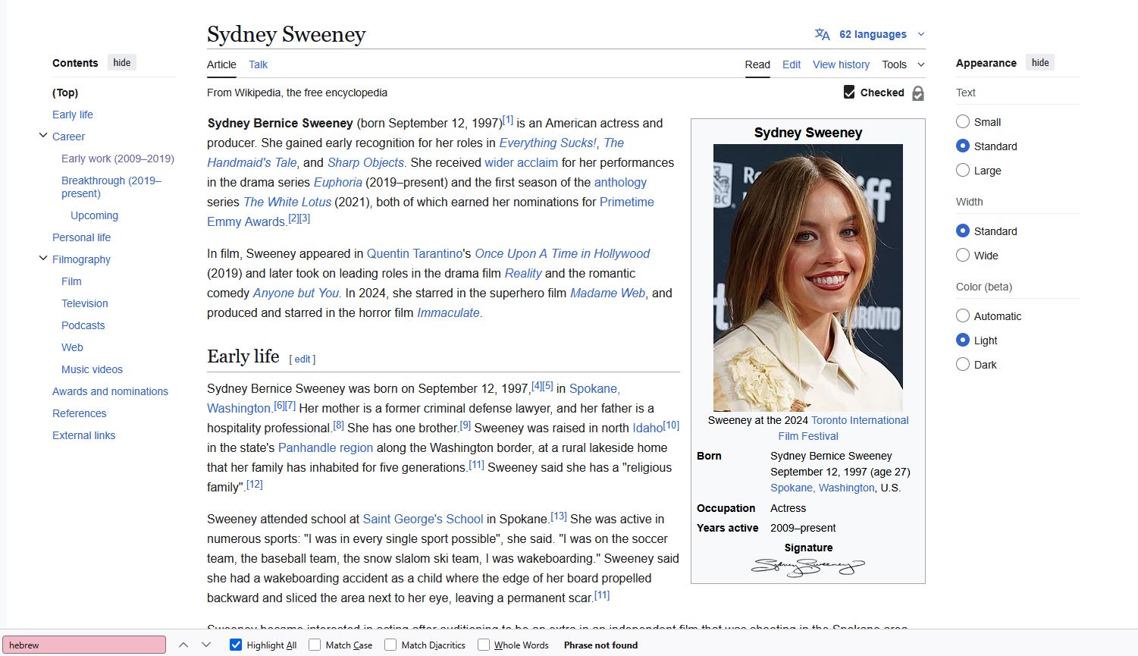1138x656 pixels.
Task: Go to Upcoming in contents
Action: [x=94, y=215]
